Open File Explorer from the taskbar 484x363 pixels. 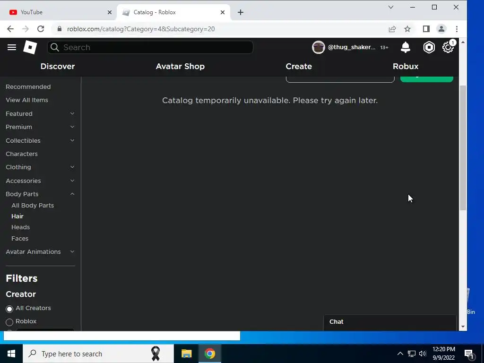186,354
